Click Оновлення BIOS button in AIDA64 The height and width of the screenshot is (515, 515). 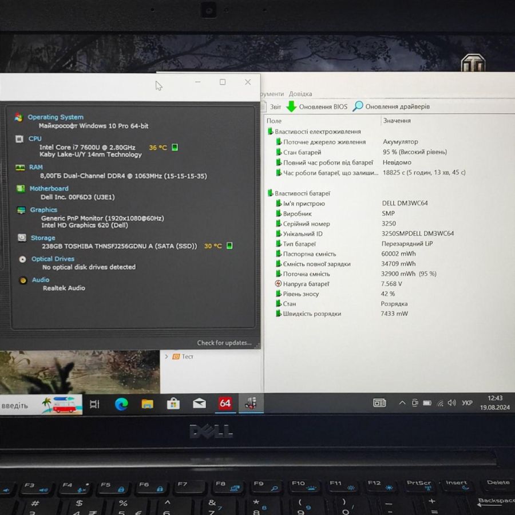coord(316,106)
